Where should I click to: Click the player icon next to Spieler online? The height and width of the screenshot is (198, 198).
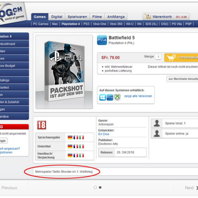coord(157,134)
